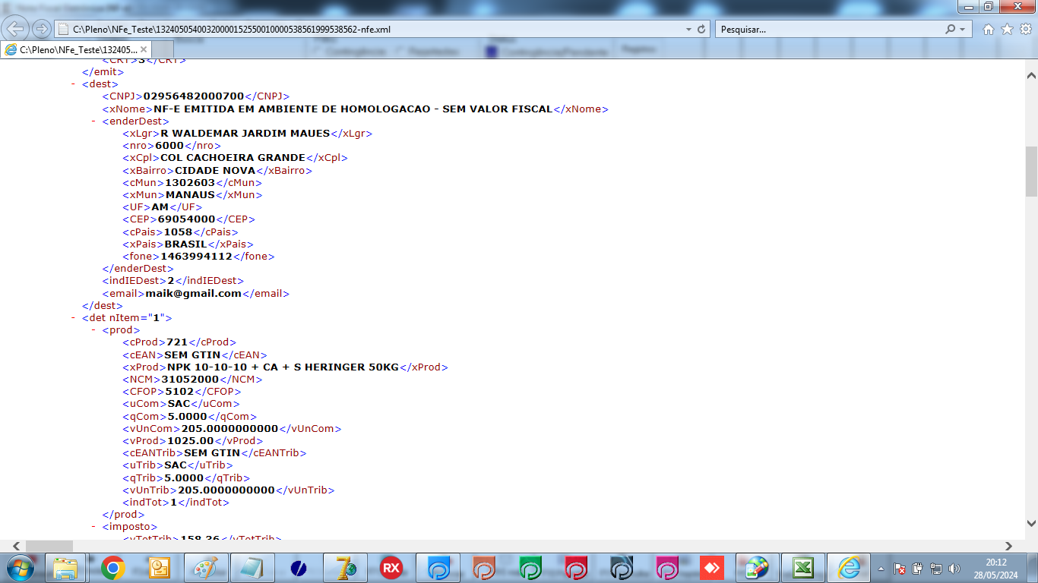1038x583 pixels.
Task: Collapse the imposto XML node
Action: (94, 527)
